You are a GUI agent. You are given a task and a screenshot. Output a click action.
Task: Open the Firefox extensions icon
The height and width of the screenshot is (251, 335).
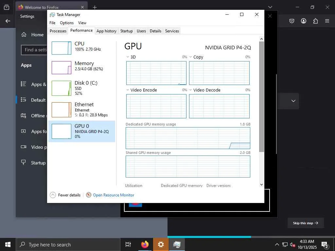[316, 21]
